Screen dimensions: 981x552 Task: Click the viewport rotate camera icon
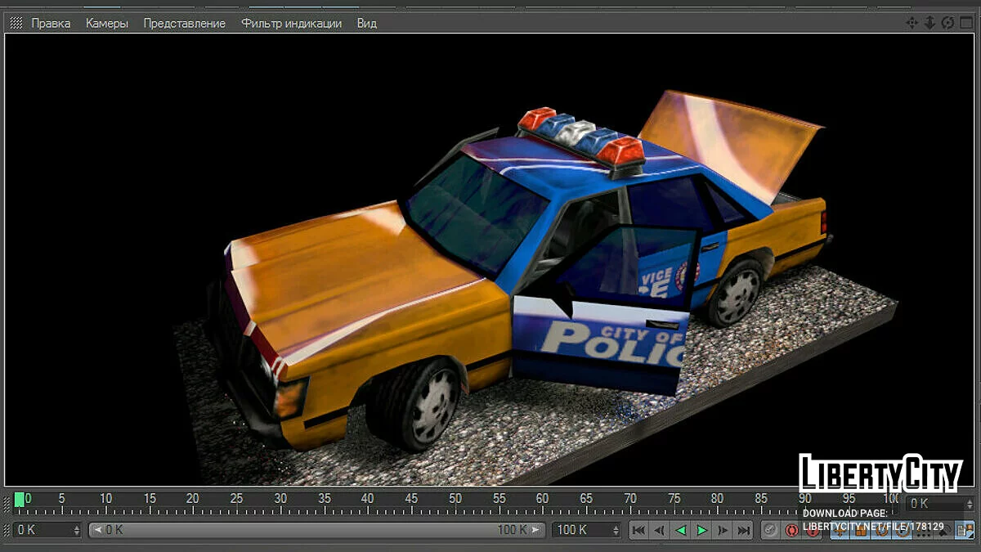(x=947, y=23)
